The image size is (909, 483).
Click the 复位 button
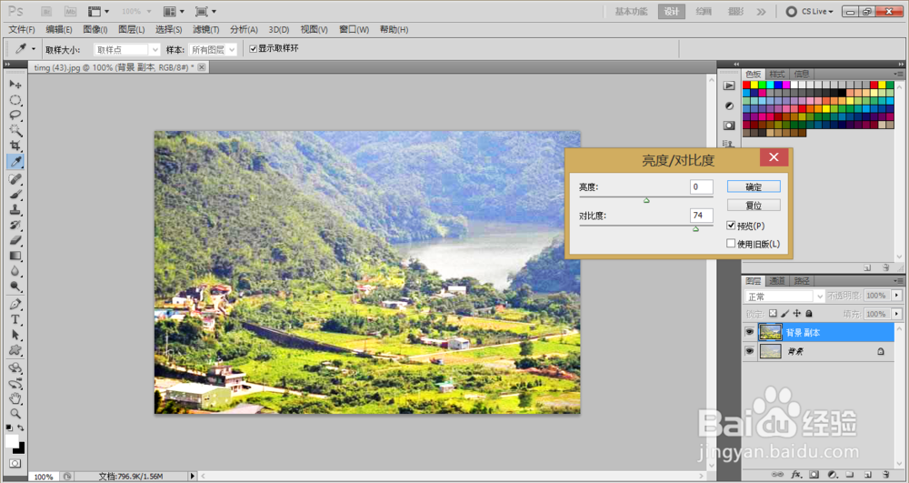(754, 206)
